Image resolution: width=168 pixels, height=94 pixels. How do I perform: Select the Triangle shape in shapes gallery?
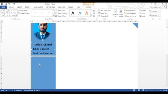[9, 13]
